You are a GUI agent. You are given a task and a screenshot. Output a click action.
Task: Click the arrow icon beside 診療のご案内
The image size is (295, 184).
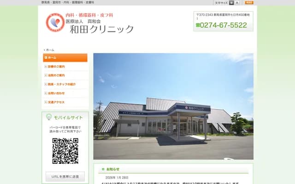[46, 66]
